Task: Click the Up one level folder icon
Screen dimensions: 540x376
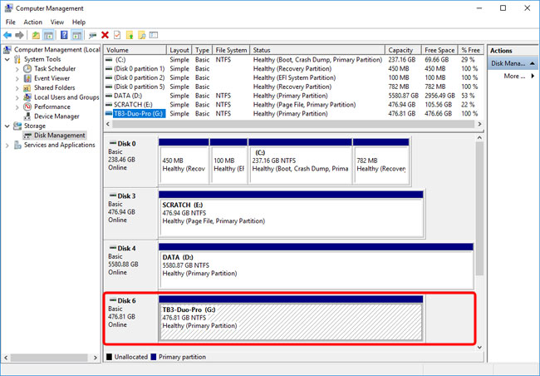Action: (36, 35)
